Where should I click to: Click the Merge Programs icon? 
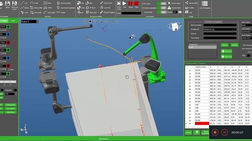tap(102, 12)
